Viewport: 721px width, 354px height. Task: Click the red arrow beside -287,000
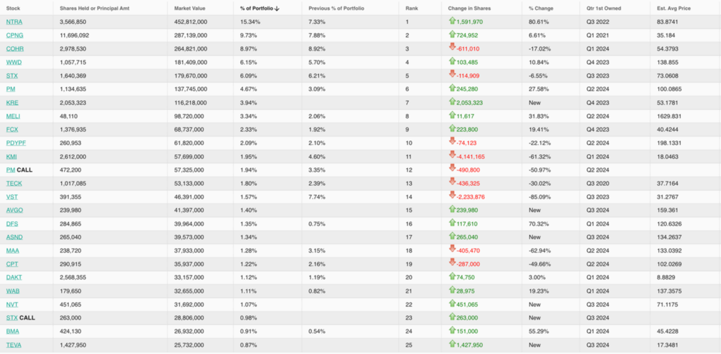click(453, 263)
